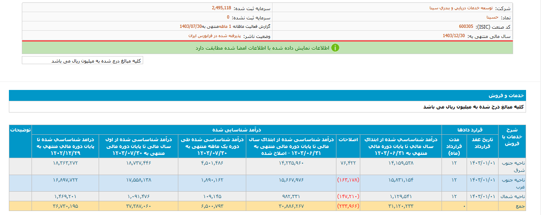Click the symbol value حسينا

coord(492,17)
